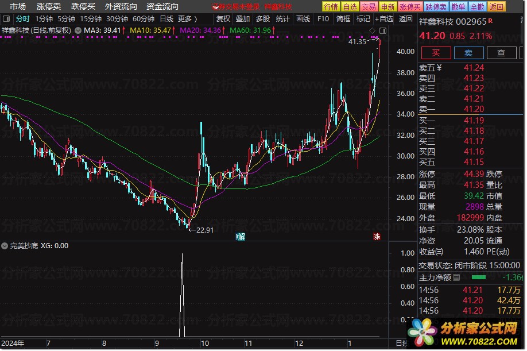Click the blue 全撤 button
Image resolution: width=527 pixels, height=351 pixels.
tap(477, 7)
